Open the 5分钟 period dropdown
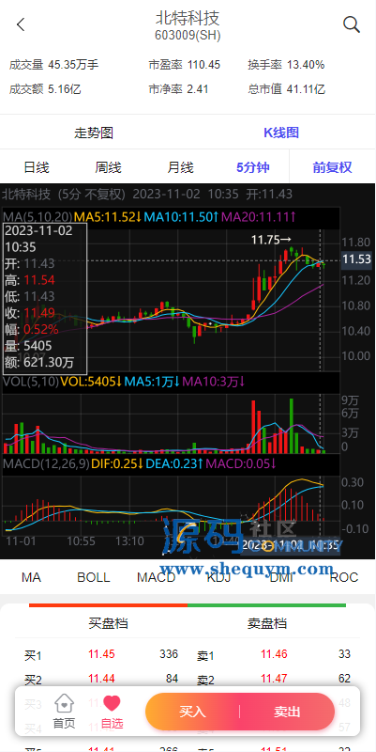 (x=253, y=167)
